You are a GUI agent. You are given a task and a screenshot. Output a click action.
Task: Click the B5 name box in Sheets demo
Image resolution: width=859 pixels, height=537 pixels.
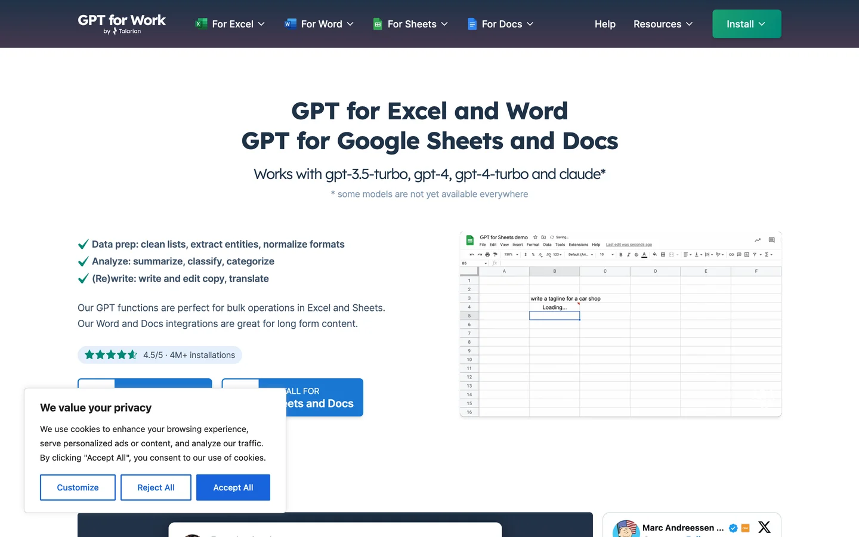(x=474, y=263)
